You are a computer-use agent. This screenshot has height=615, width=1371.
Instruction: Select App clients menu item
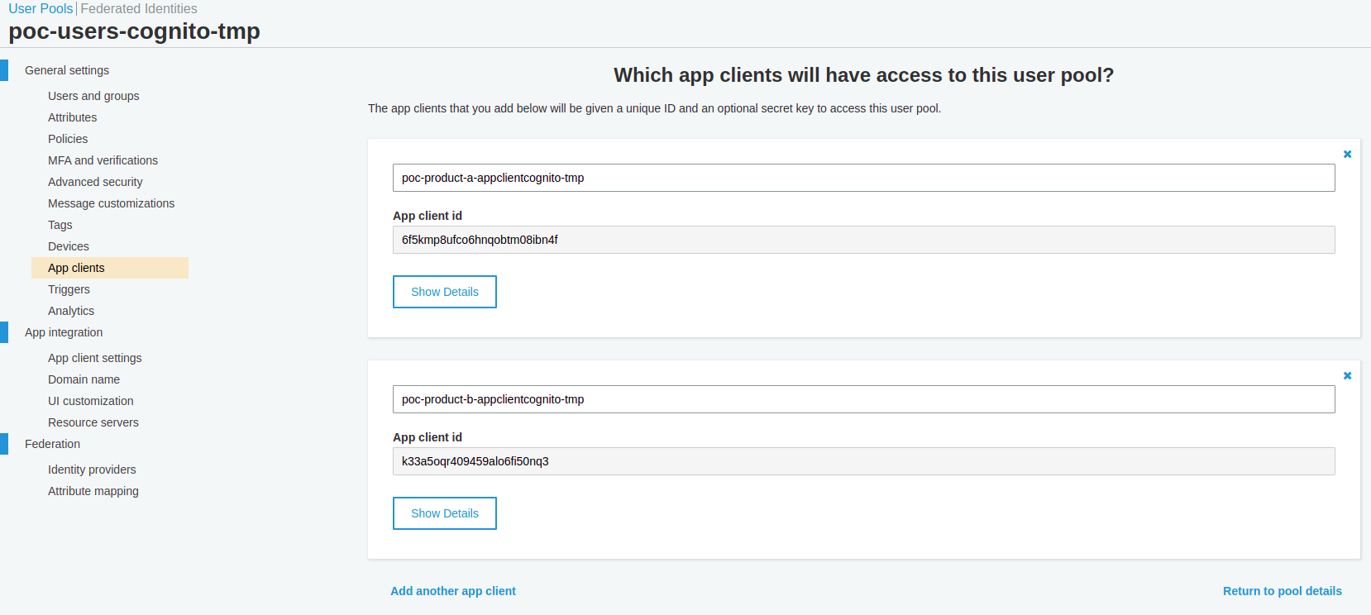110,268
